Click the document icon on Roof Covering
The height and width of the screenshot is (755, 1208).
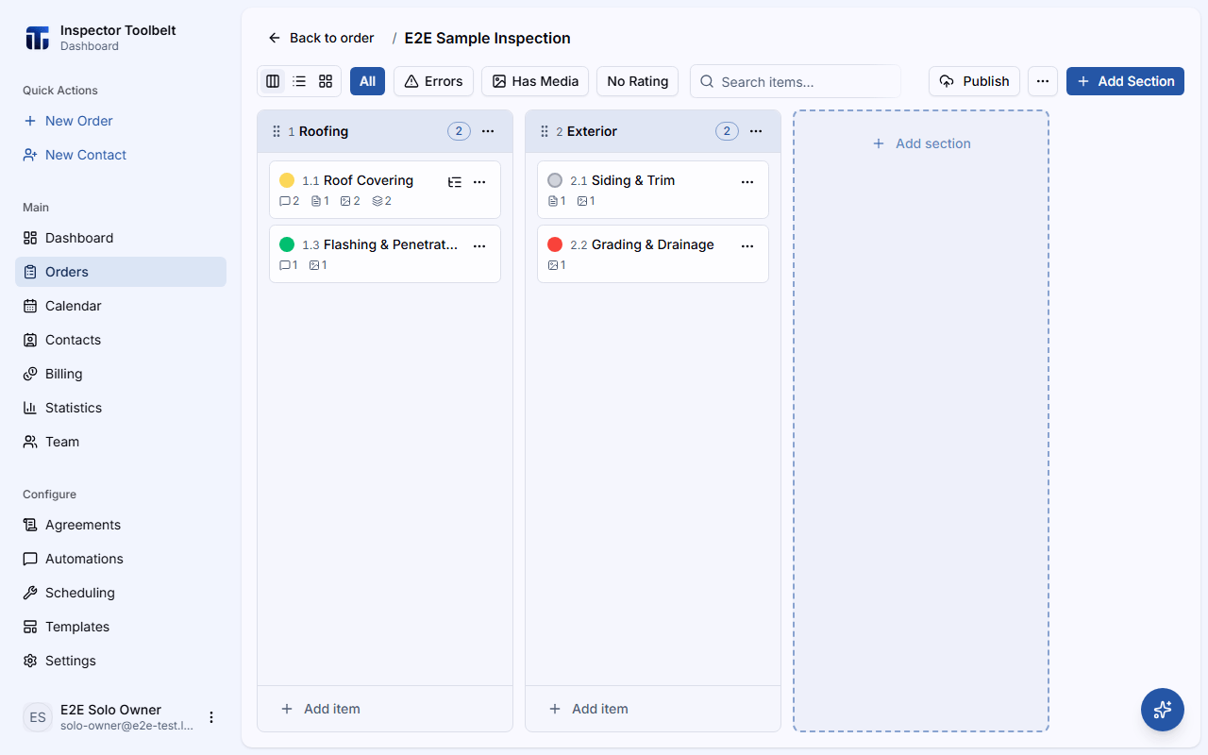316,201
